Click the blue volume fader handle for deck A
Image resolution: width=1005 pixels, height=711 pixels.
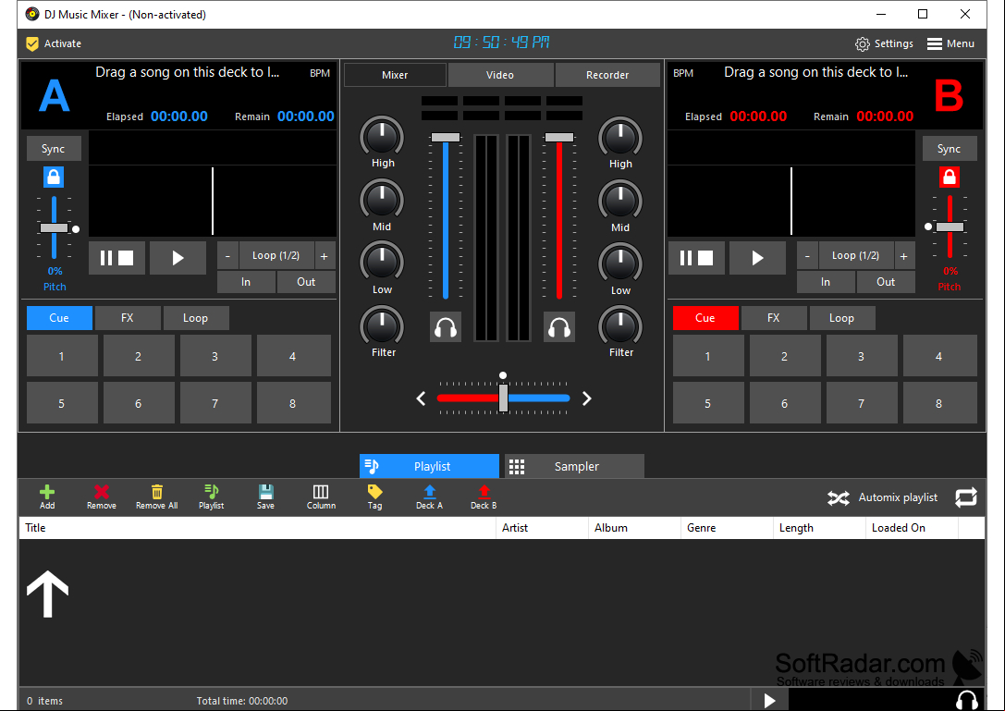(x=446, y=137)
